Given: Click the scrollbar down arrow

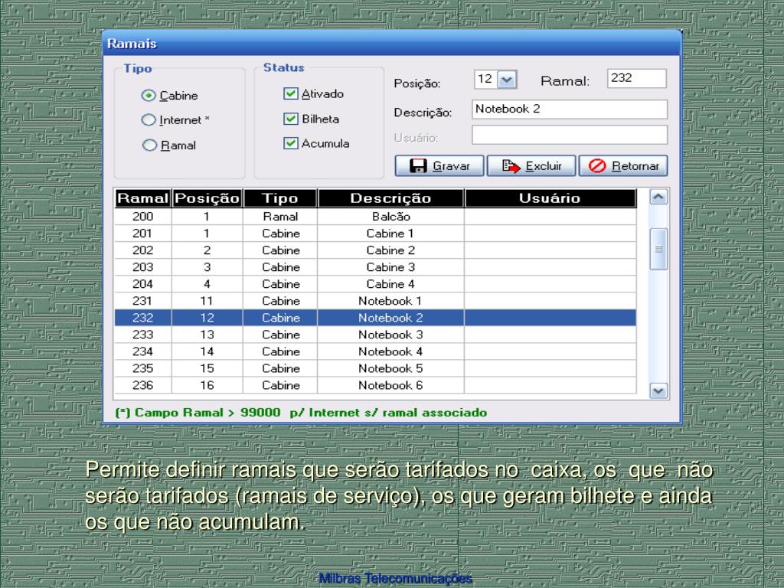Looking at the screenshot, I should pyautogui.click(x=658, y=390).
